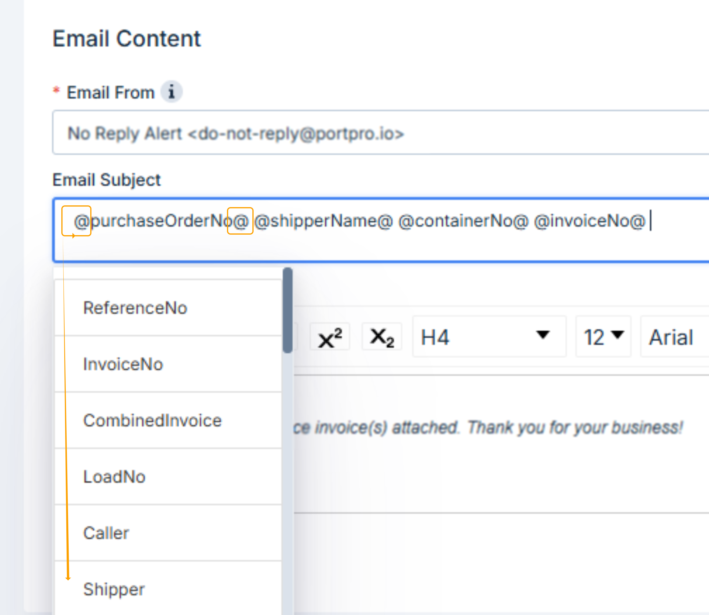The image size is (709, 615).
Task: Click the suggestion list scrollbar thumb
Action: click(x=287, y=311)
